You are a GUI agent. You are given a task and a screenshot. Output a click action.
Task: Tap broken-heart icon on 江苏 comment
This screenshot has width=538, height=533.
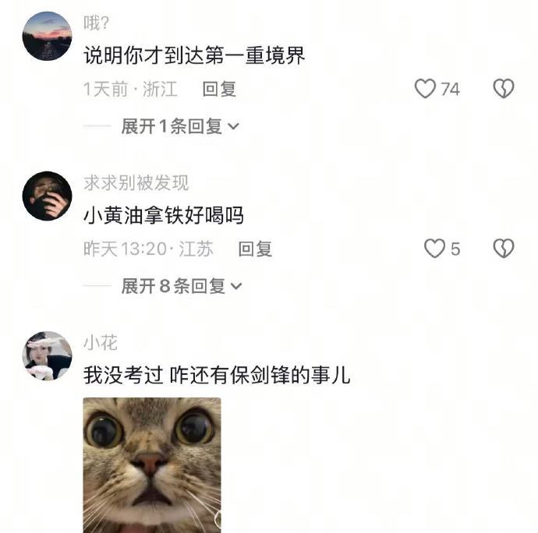tap(504, 249)
